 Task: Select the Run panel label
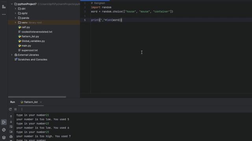point(13,102)
